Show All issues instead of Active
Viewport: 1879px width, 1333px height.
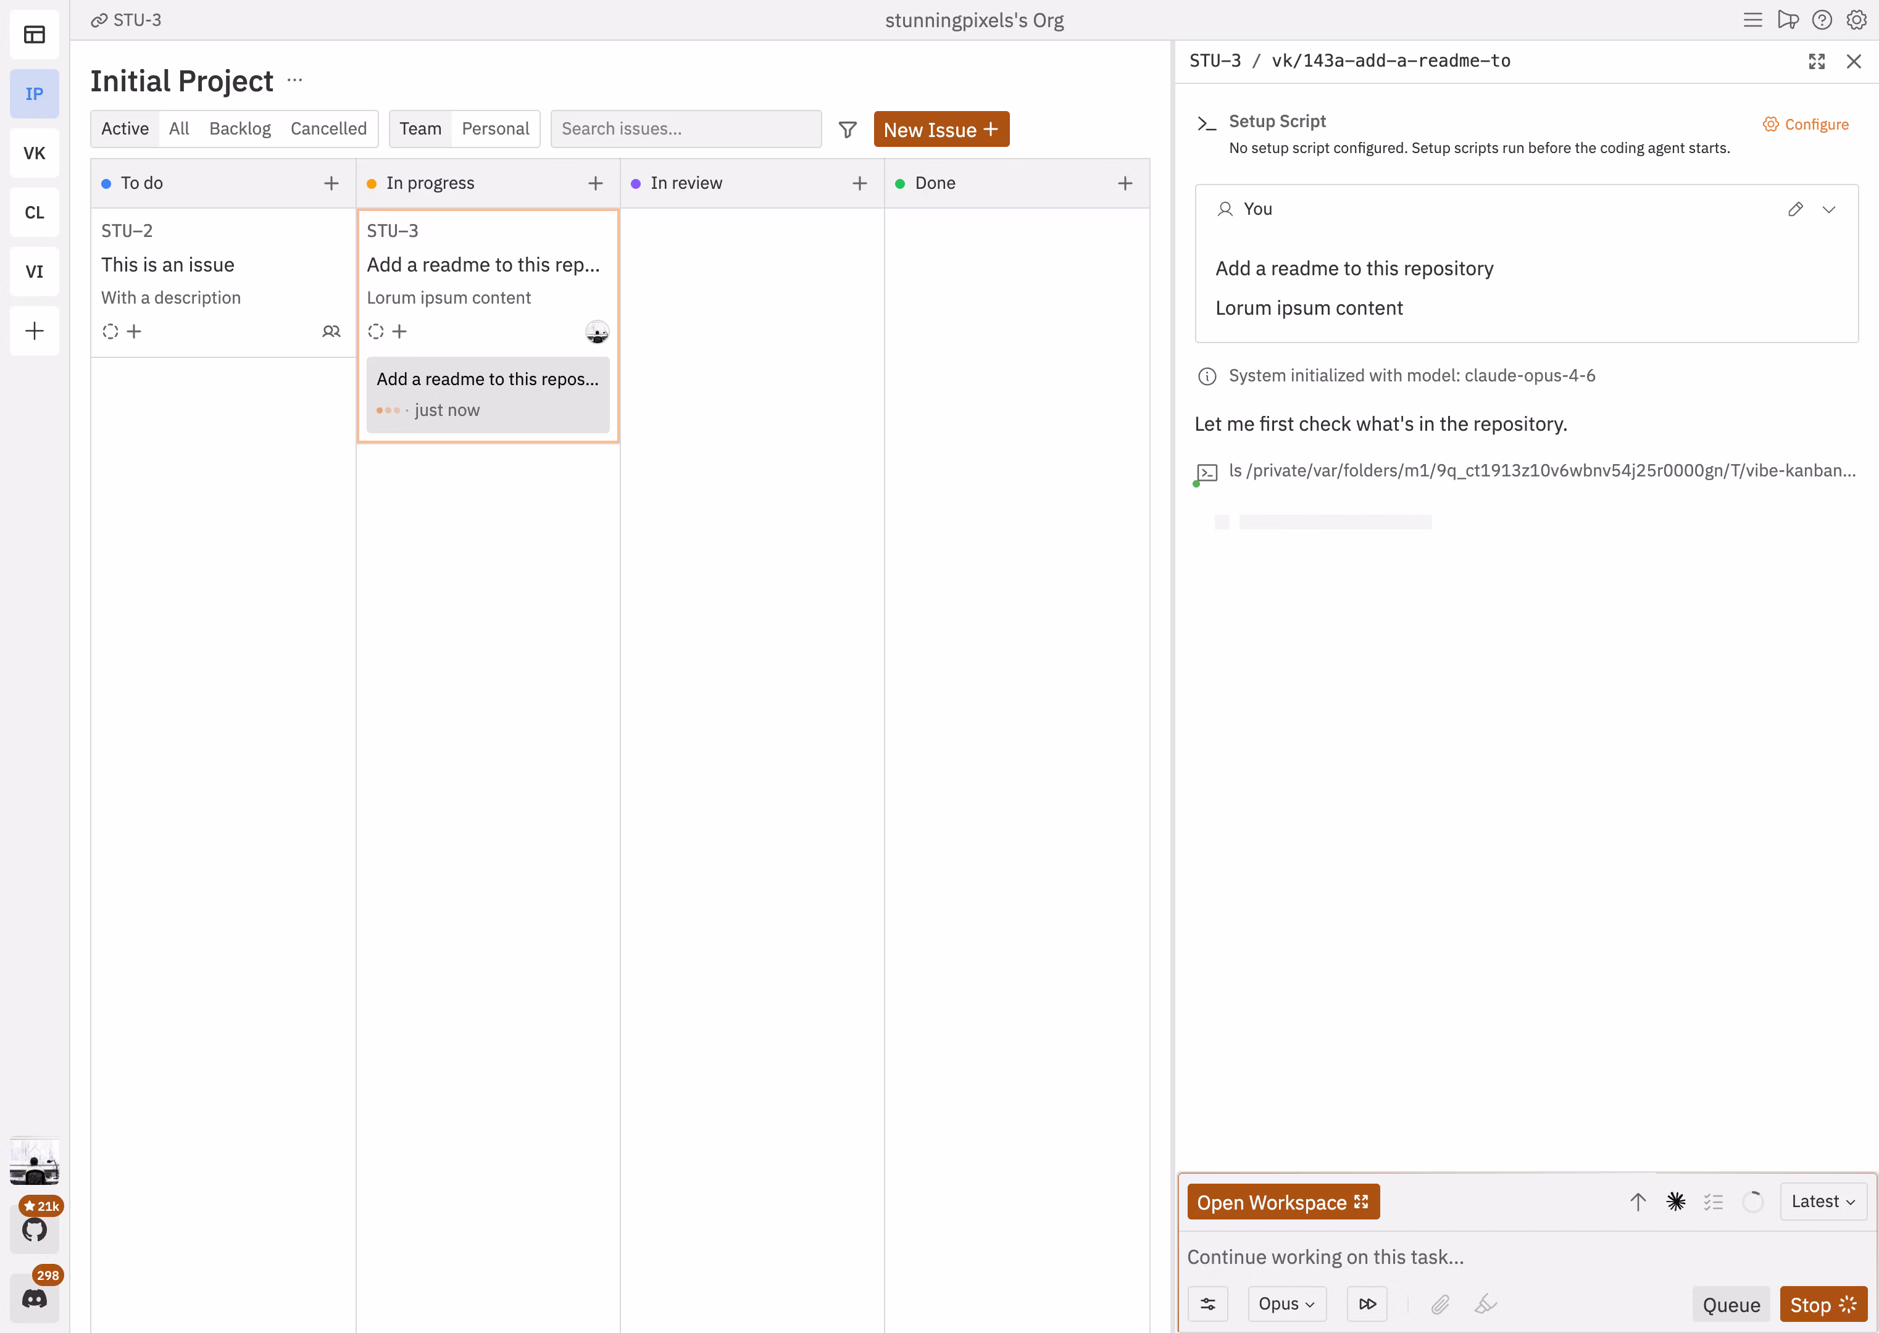click(179, 128)
